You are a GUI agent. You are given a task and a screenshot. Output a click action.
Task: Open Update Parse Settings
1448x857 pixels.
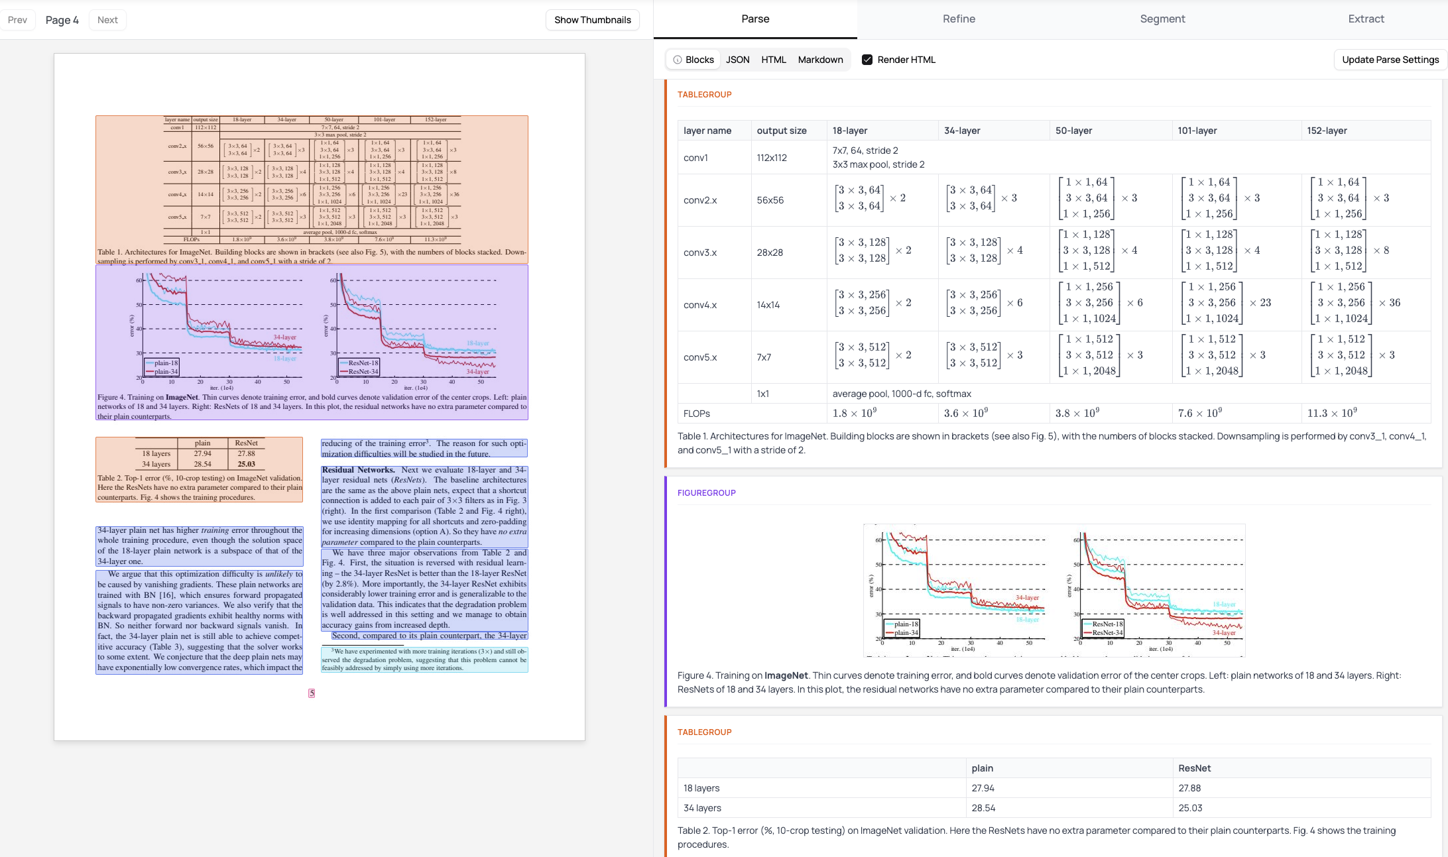1390,60
